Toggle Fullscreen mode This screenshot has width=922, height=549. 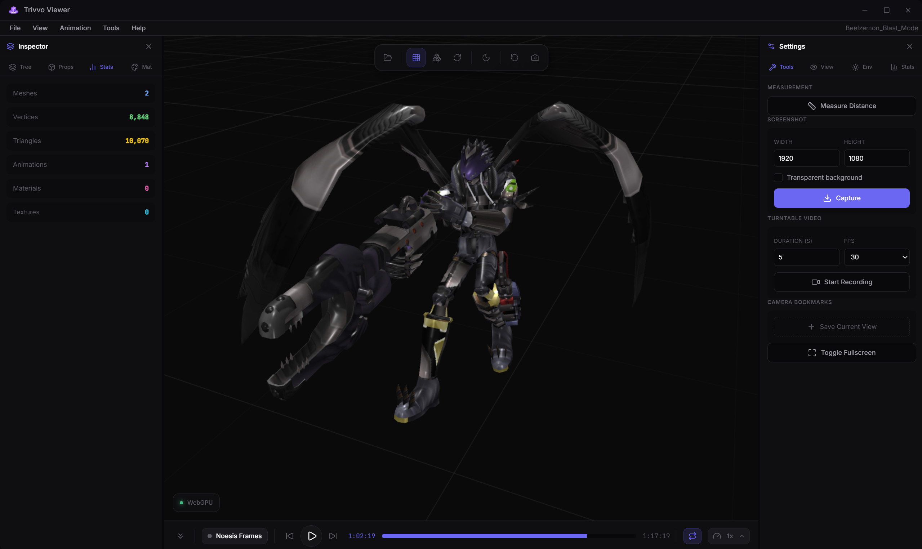841,352
